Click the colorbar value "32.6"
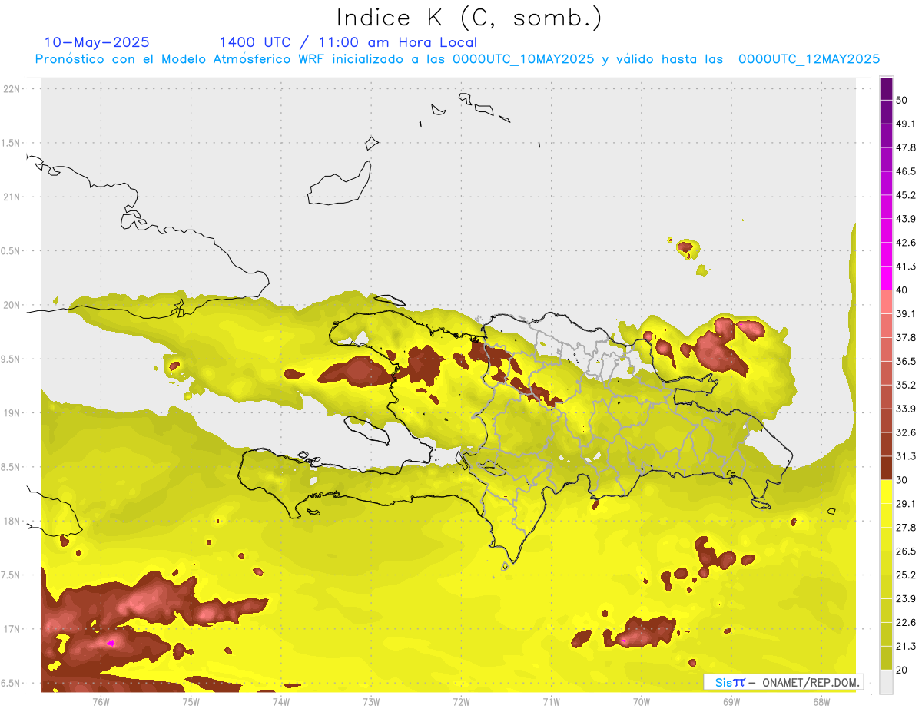The width and height of the screenshot is (922, 712). click(x=906, y=432)
